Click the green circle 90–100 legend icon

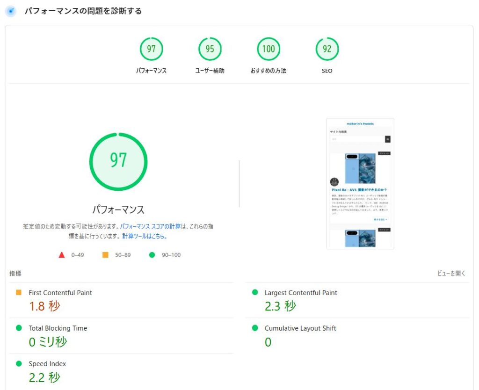click(152, 255)
